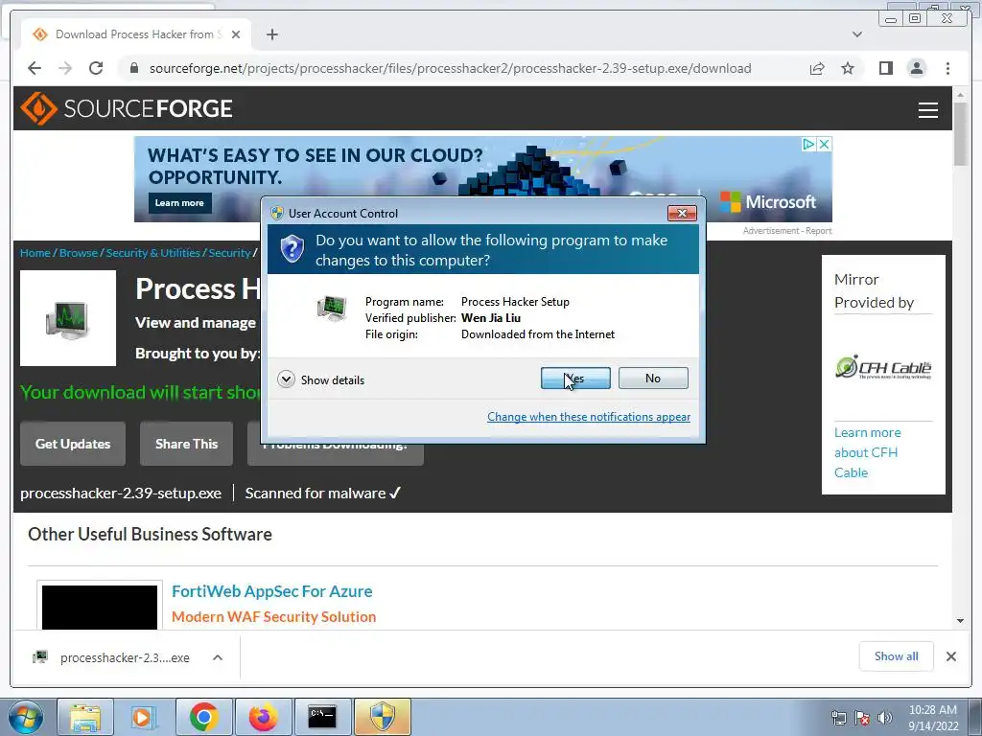Click Advertisement - Report link
This screenshot has width=982, height=736.
point(787,231)
